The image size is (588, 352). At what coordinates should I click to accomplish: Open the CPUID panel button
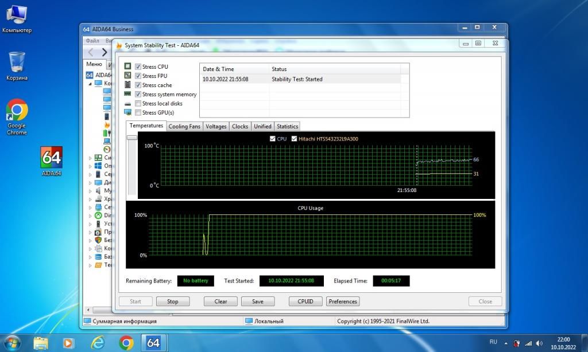pyautogui.click(x=305, y=302)
